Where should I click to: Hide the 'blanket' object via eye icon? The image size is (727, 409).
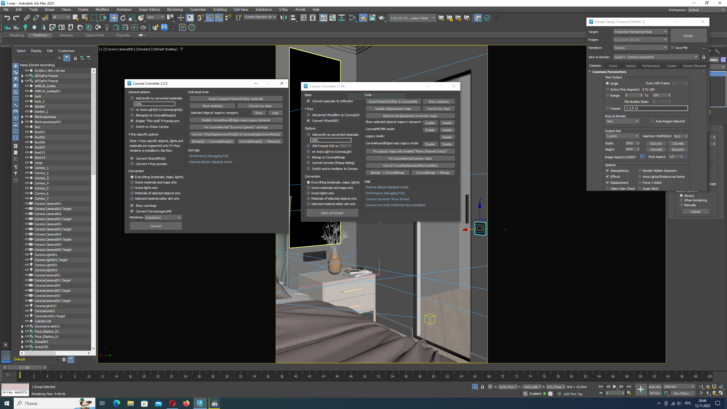pyautogui.click(x=27, y=106)
